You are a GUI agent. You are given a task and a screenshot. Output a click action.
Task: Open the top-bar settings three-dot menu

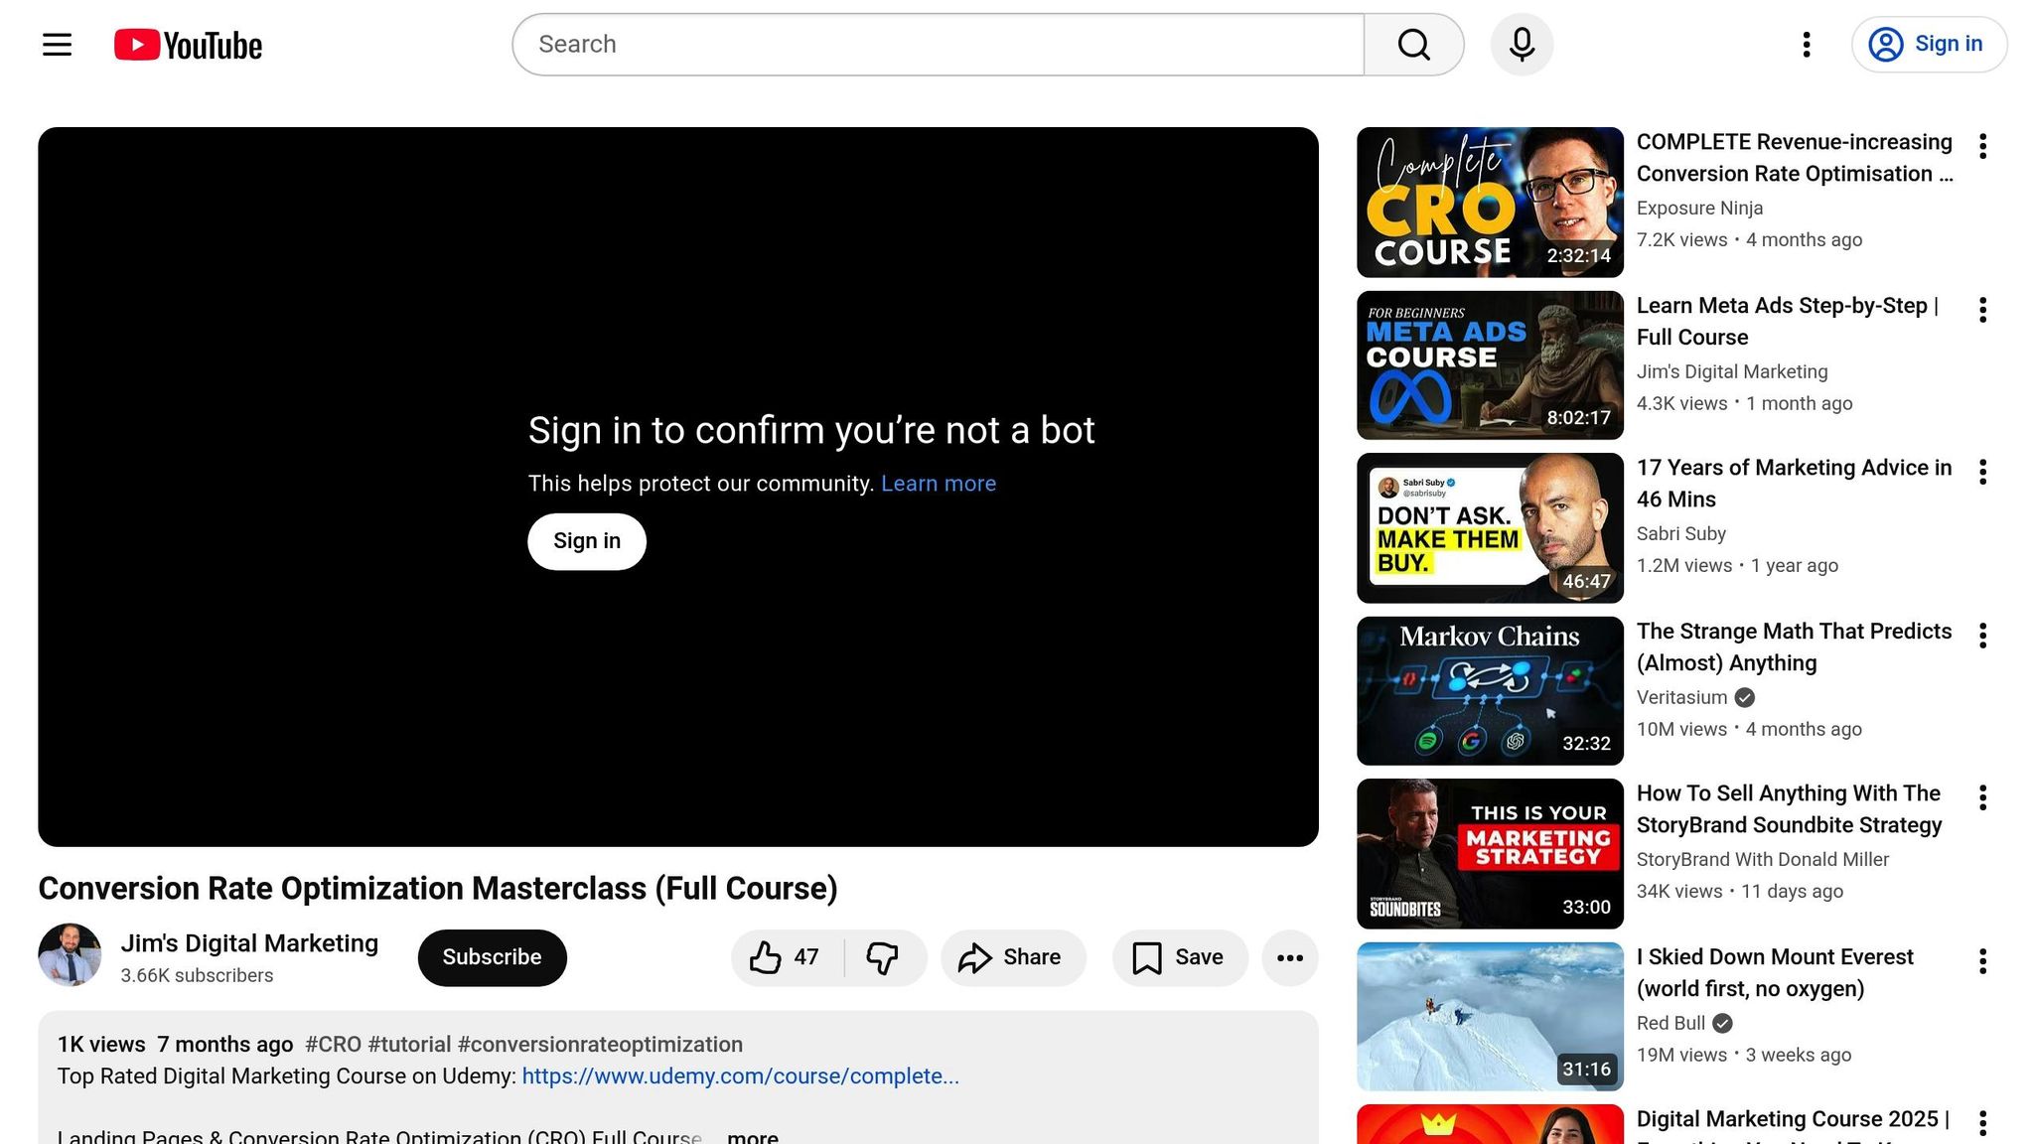[x=1806, y=44]
